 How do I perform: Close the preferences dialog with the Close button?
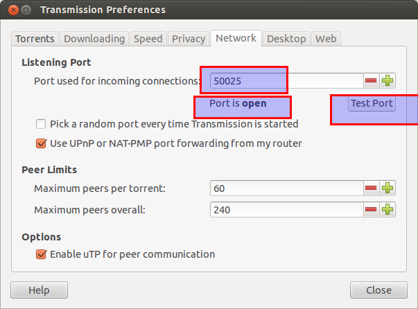pos(378,290)
